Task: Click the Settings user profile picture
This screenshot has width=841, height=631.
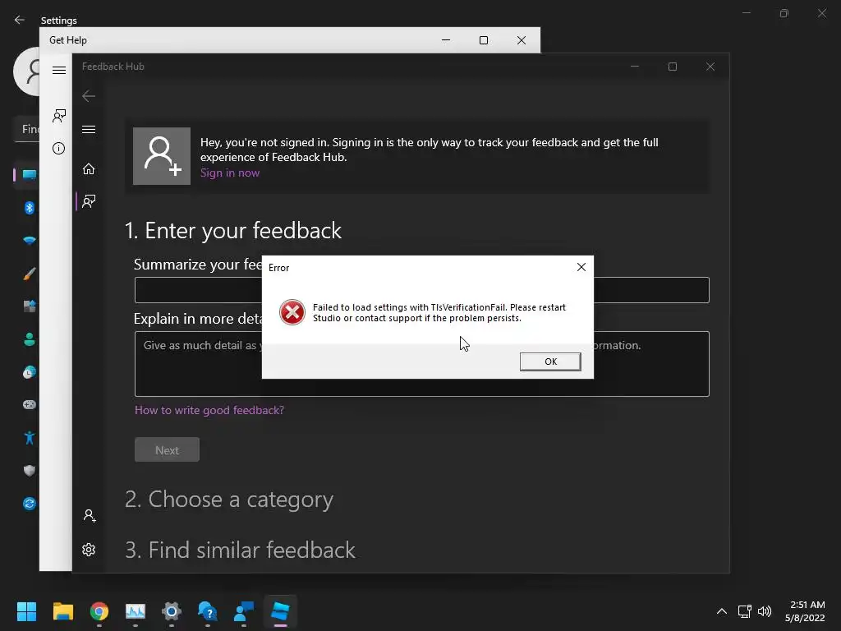Action: click(27, 71)
